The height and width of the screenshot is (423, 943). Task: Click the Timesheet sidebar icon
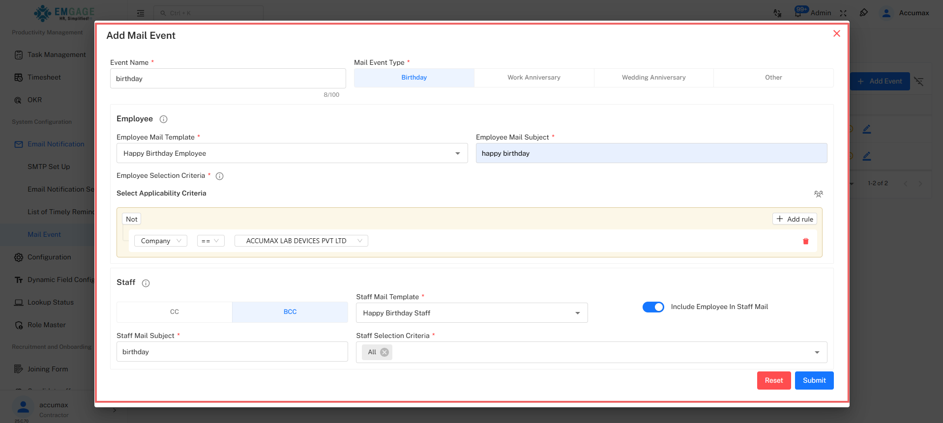pyautogui.click(x=19, y=78)
